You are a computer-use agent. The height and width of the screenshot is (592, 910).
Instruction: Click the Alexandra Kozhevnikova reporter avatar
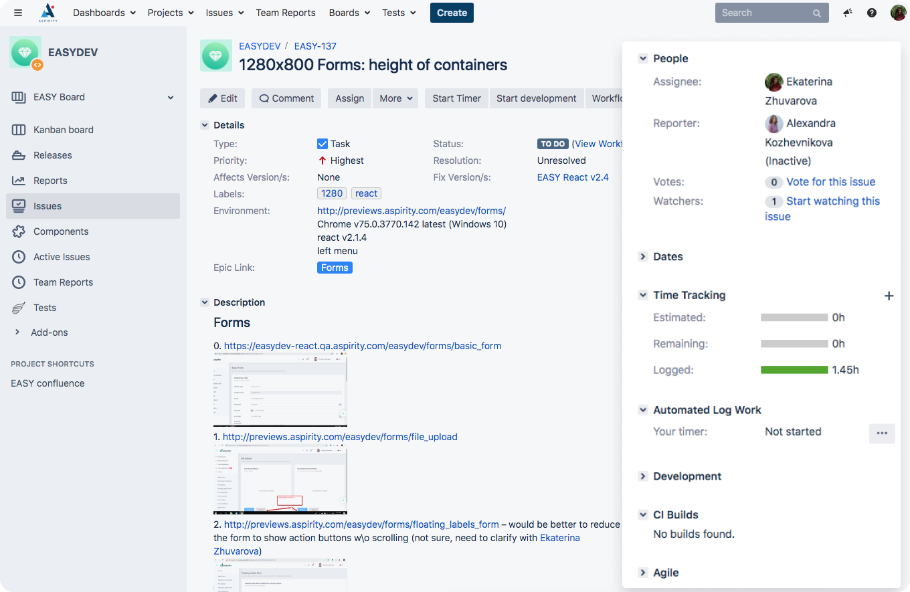point(774,124)
